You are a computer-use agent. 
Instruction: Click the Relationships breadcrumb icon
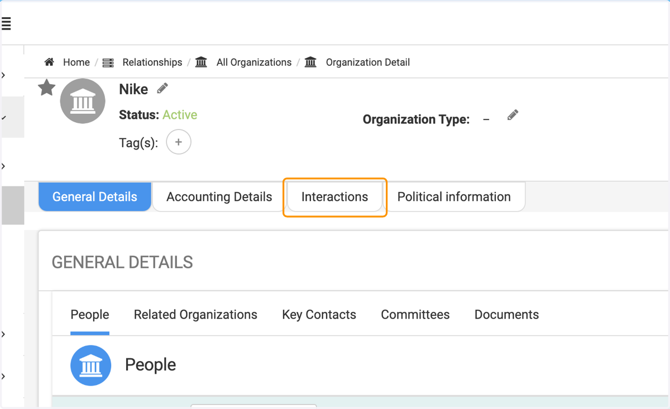tap(108, 62)
